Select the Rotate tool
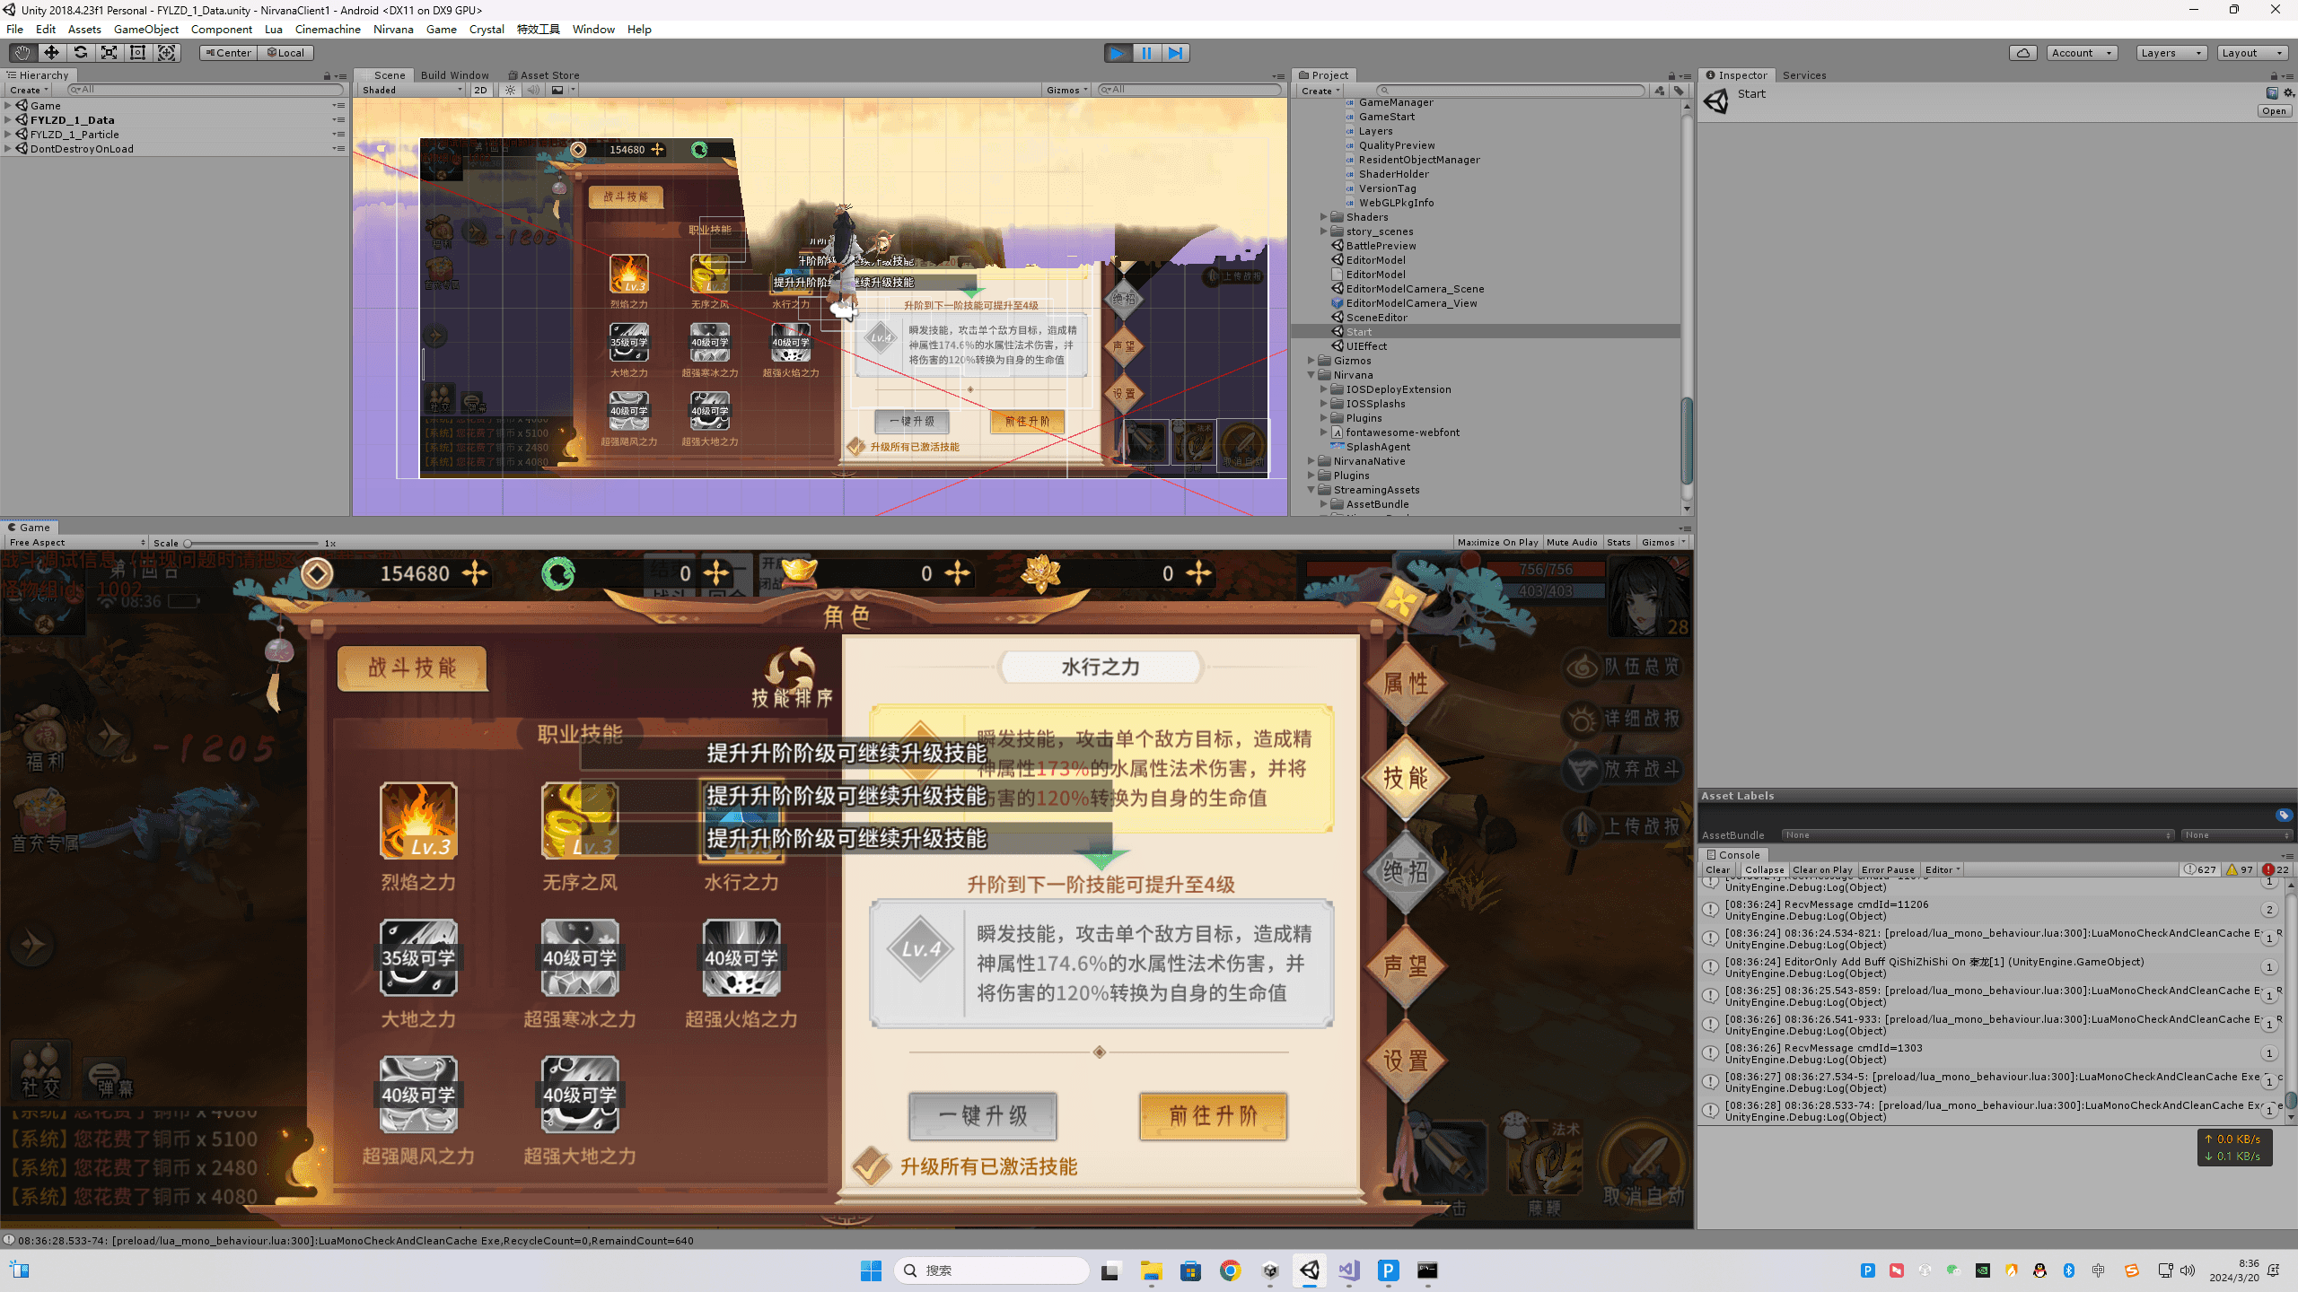This screenshot has width=2298, height=1292. (80, 53)
